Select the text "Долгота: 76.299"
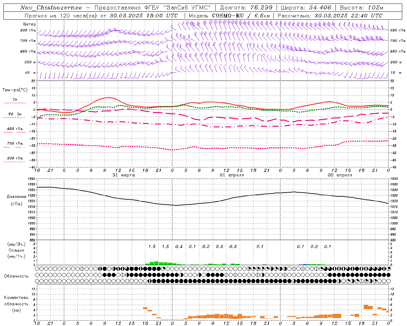Image resolution: width=407 pixels, height=326 pixels. 246,8
